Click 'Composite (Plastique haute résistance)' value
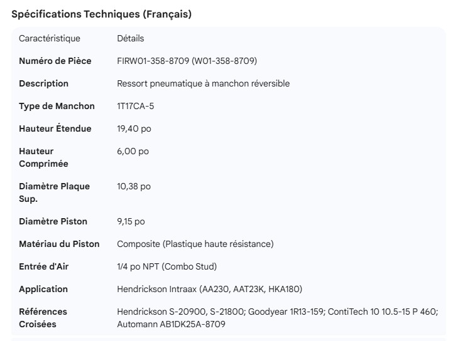 pyautogui.click(x=195, y=244)
